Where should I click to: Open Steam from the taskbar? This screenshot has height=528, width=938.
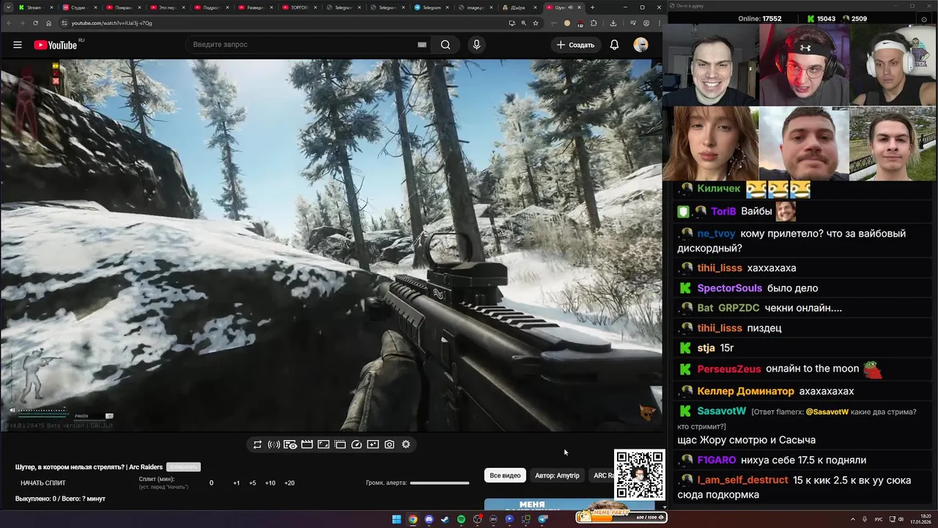tap(445, 519)
